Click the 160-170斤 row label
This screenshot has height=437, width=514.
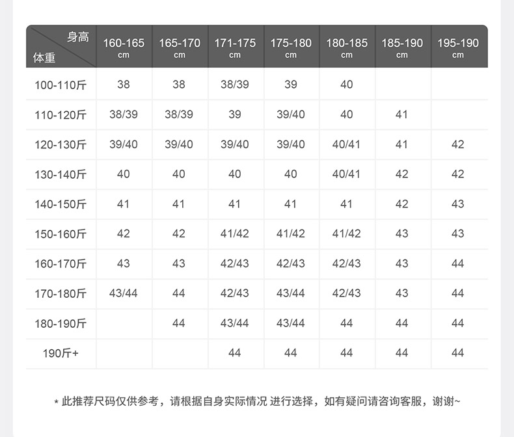pos(61,264)
